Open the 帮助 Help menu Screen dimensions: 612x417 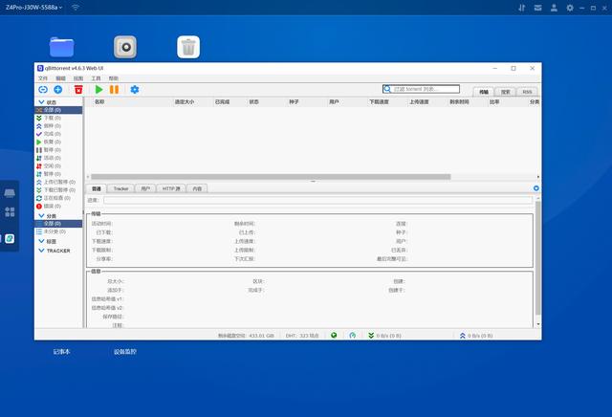pyautogui.click(x=113, y=78)
